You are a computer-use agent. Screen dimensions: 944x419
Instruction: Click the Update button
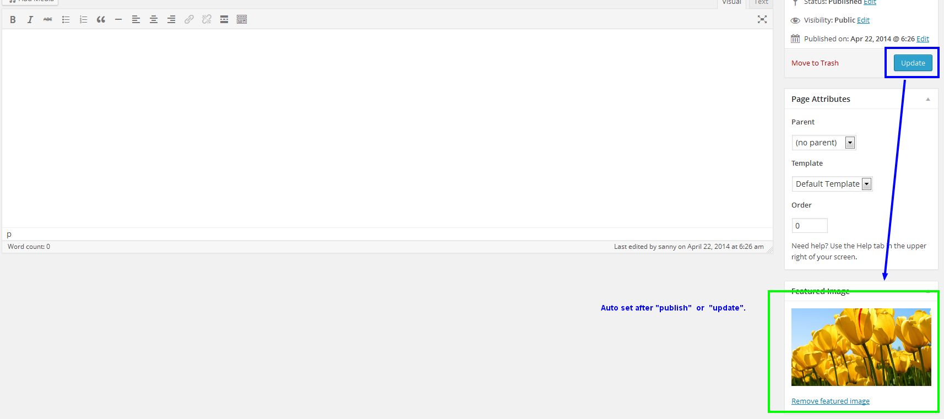click(x=913, y=63)
